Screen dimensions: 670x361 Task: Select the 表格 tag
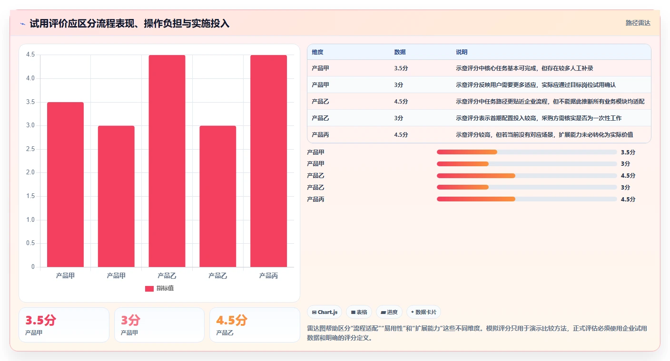coord(359,312)
